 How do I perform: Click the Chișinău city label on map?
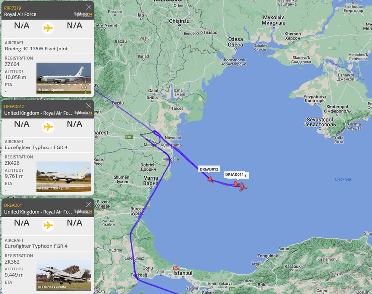pos(179,21)
